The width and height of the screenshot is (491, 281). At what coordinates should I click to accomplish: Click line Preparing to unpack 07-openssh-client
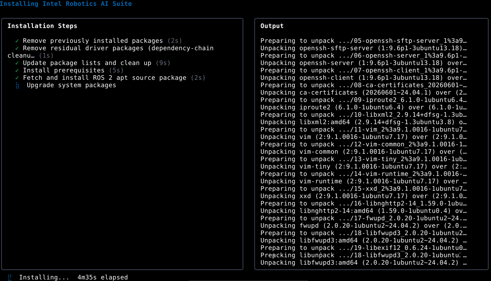click(364, 70)
